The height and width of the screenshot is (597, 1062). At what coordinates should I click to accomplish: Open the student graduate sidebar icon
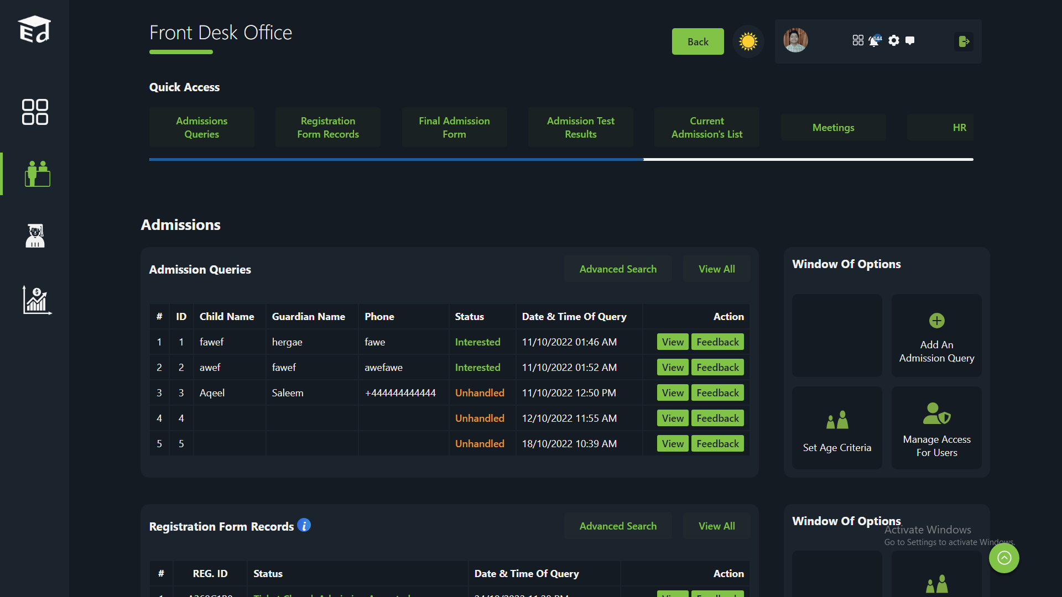(x=35, y=236)
